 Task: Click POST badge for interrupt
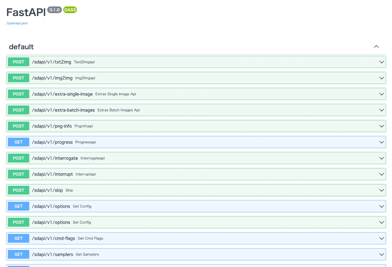18,174
